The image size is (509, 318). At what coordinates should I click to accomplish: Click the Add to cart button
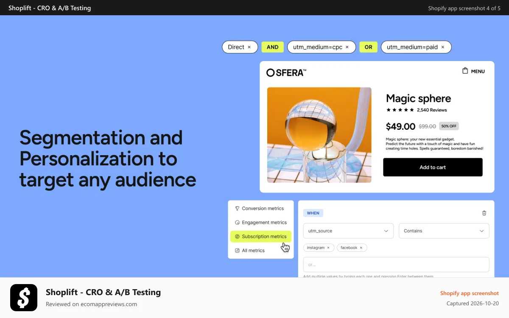pos(433,167)
